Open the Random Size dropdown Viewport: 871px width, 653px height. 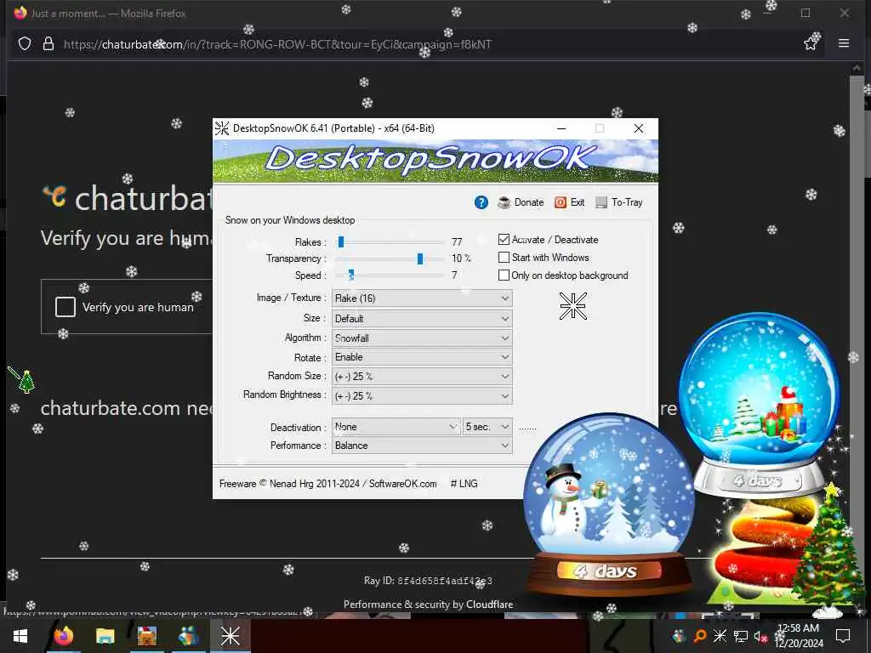422,377
